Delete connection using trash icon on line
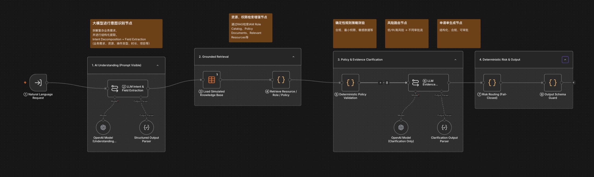The width and height of the screenshot is (594, 177). (387, 83)
